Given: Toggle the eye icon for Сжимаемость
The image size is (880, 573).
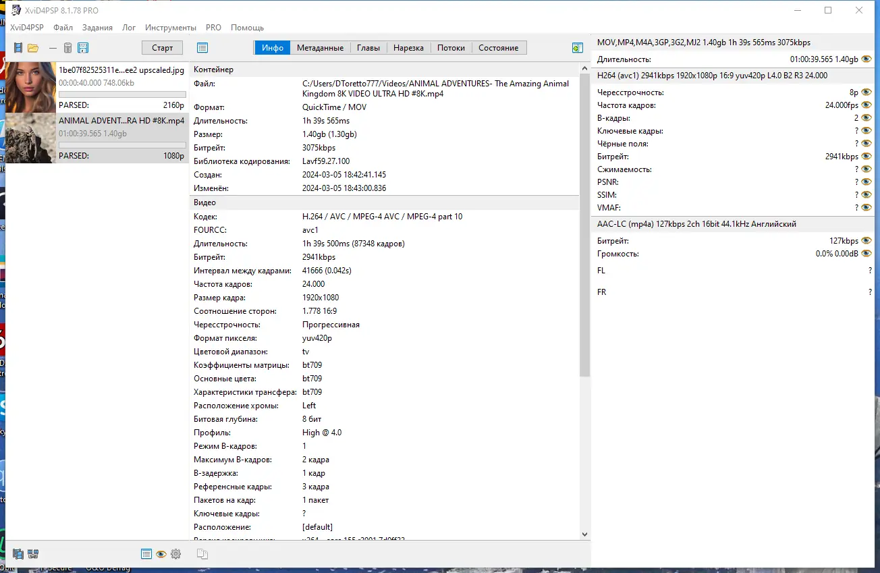Looking at the screenshot, I should (x=867, y=169).
